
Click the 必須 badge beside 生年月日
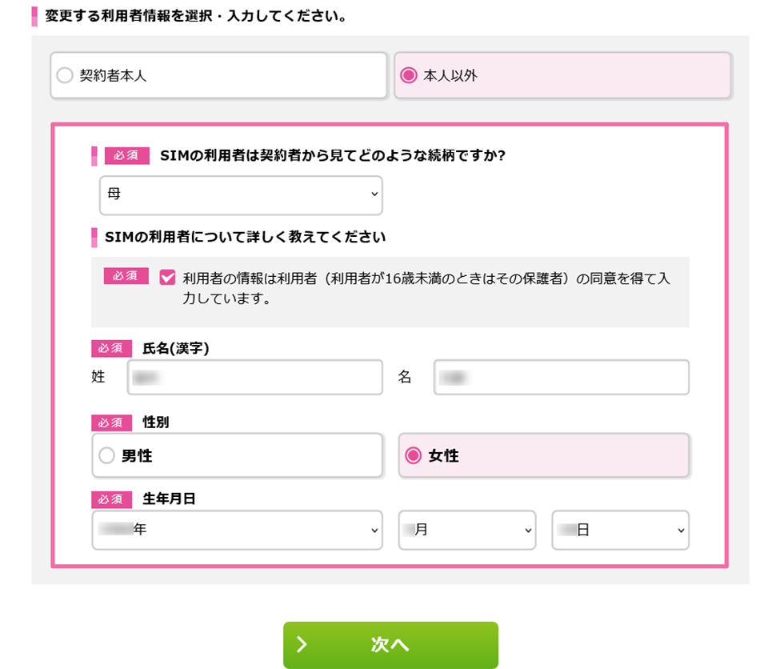pyautogui.click(x=111, y=499)
